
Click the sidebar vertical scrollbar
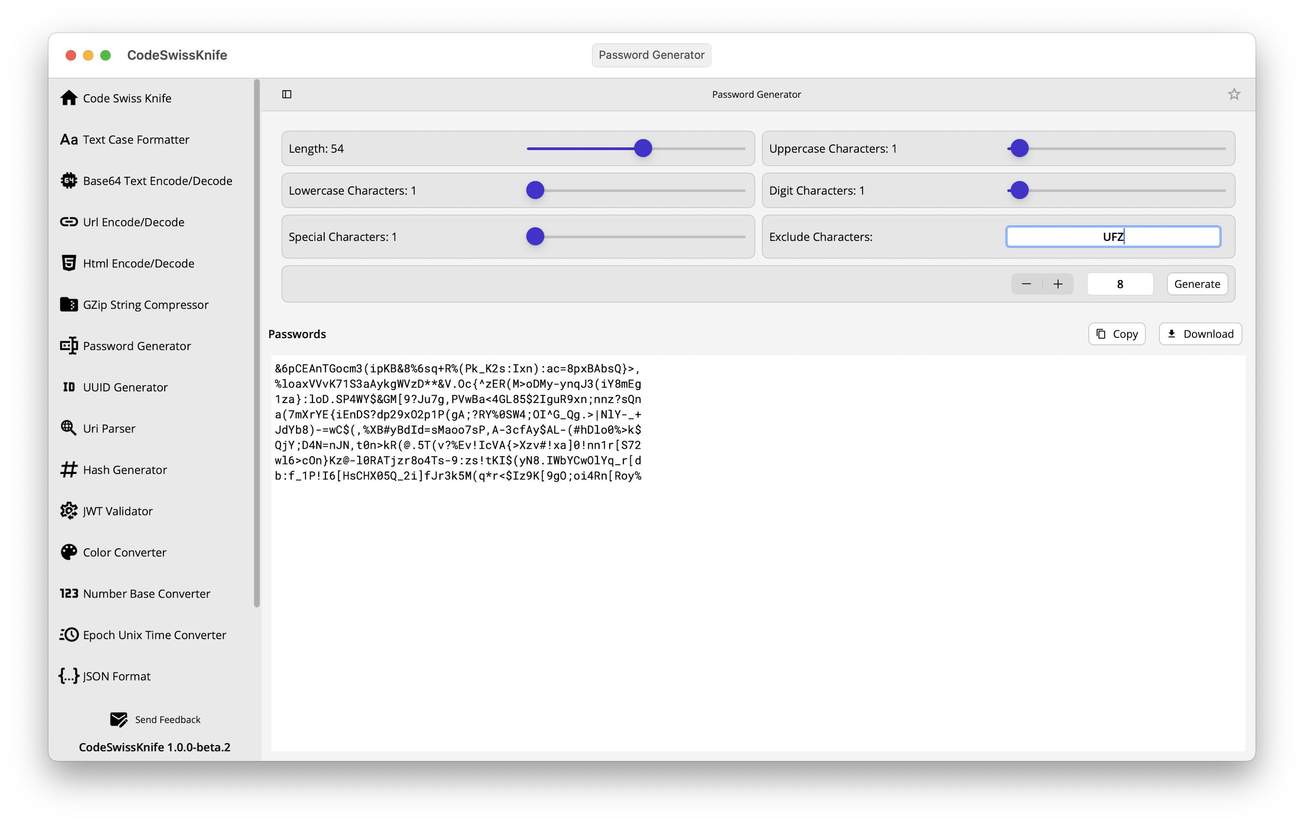tap(257, 343)
